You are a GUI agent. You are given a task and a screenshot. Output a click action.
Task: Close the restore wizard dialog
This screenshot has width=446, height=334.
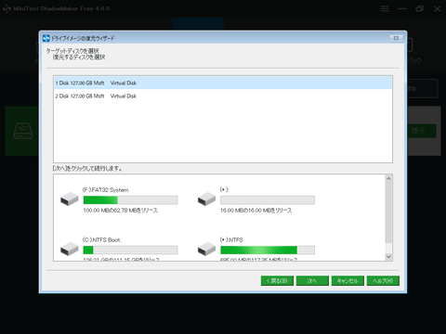[396, 38]
